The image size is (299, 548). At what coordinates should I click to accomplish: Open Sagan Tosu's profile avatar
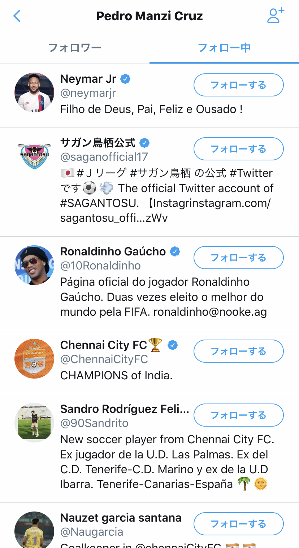point(34,156)
